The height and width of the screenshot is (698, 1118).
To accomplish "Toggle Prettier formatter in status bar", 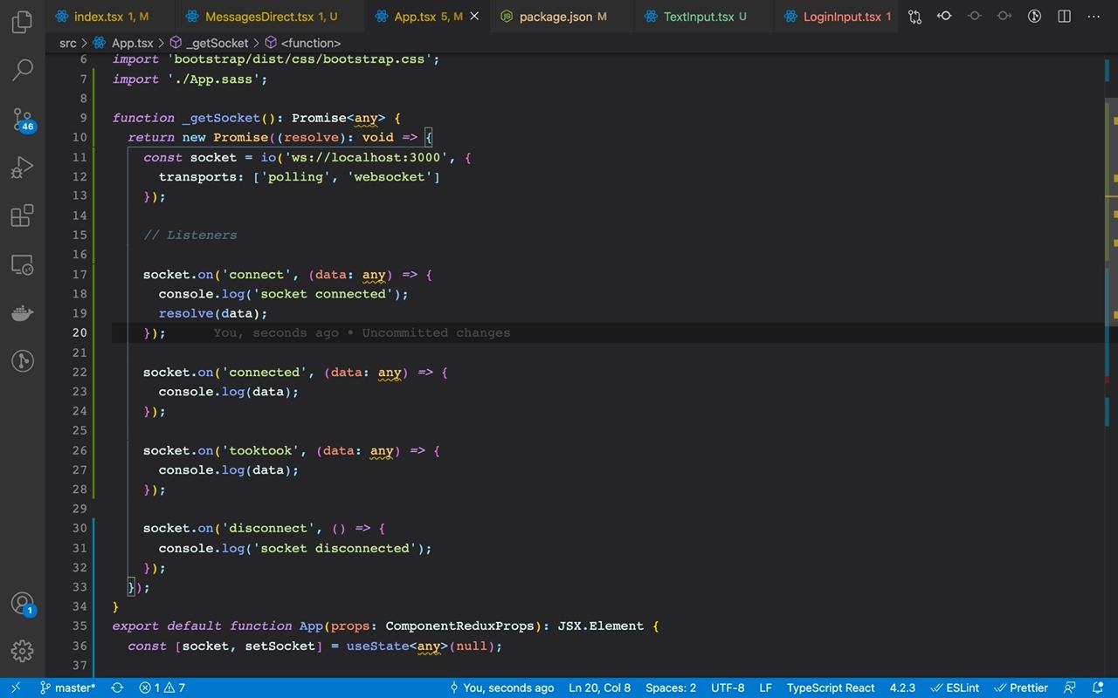I will pyautogui.click(x=1022, y=688).
